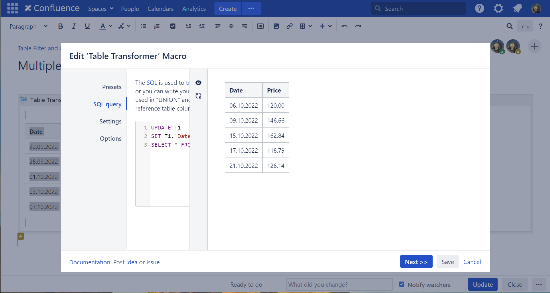Switch to the Settings tab
The width and height of the screenshot is (550, 293).
(x=110, y=121)
